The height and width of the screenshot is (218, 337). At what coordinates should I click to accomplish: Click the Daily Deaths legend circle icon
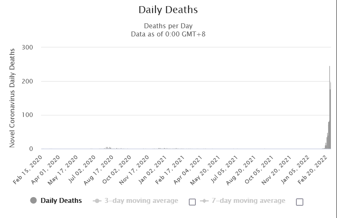[34, 200]
